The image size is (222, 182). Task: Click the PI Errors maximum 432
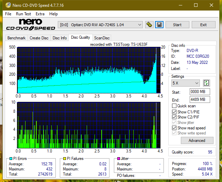click(x=49, y=169)
